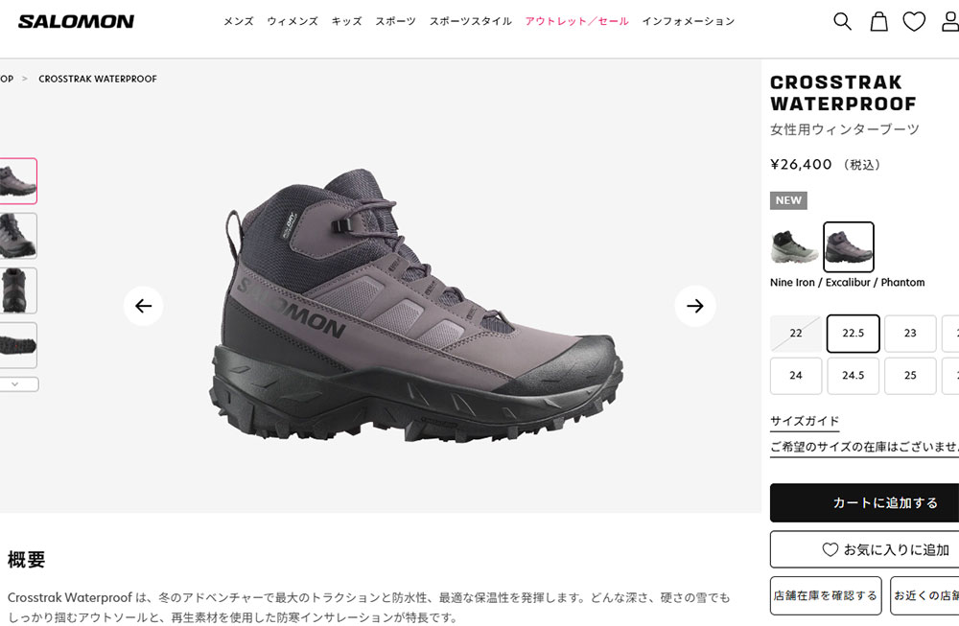Screen dimensions: 959x626
Task: Show next product image with right arrow
Action: (x=694, y=306)
